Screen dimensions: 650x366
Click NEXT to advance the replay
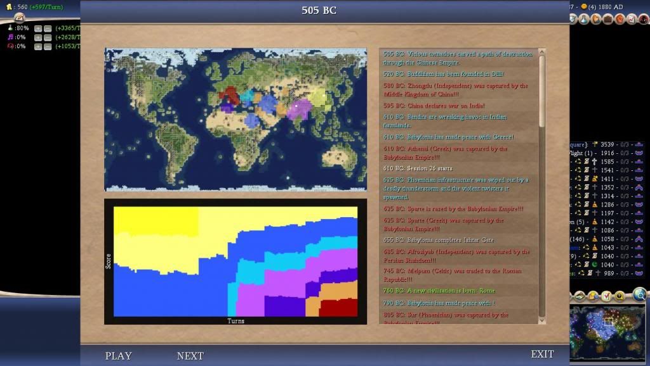[x=190, y=356]
